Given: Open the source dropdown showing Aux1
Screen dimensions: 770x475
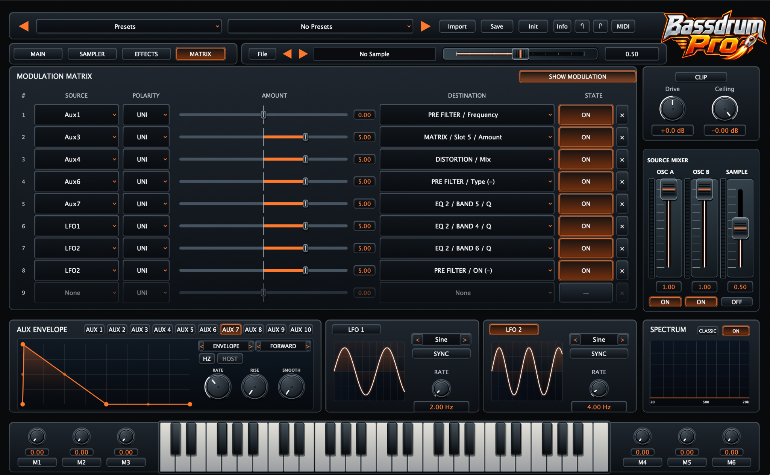Looking at the screenshot, I should click(76, 115).
